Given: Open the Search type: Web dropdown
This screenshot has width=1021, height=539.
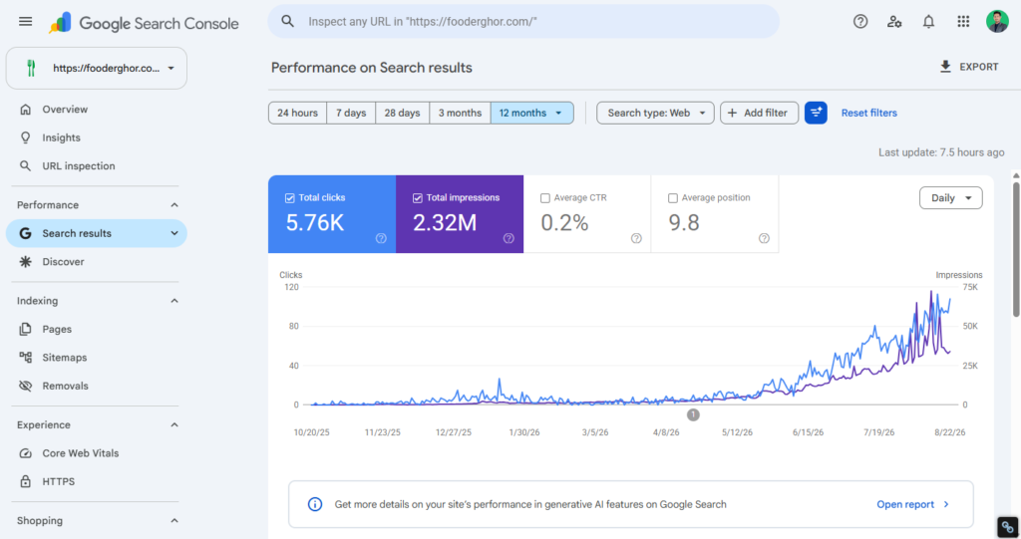Looking at the screenshot, I should [655, 113].
